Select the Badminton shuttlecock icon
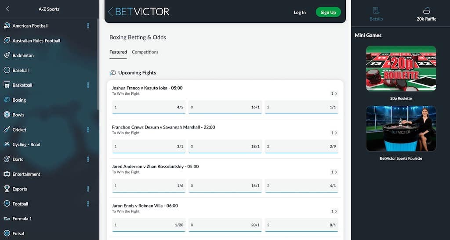The width and height of the screenshot is (450, 240). (x=7, y=55)
